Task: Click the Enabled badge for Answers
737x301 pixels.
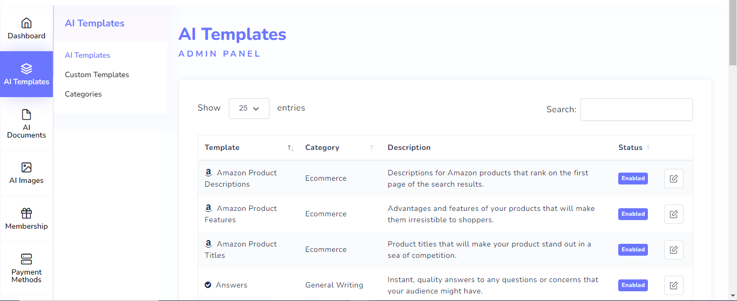Action: tap(633, 285)
